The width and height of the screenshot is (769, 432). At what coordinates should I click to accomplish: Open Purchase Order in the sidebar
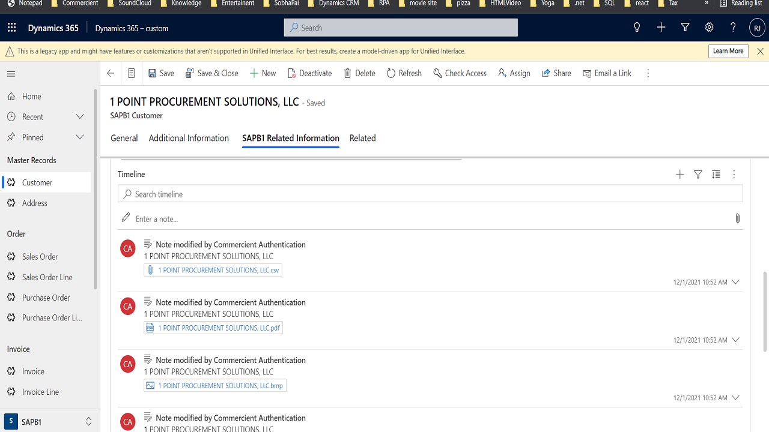pyautogui.click(x=46, y=298)
